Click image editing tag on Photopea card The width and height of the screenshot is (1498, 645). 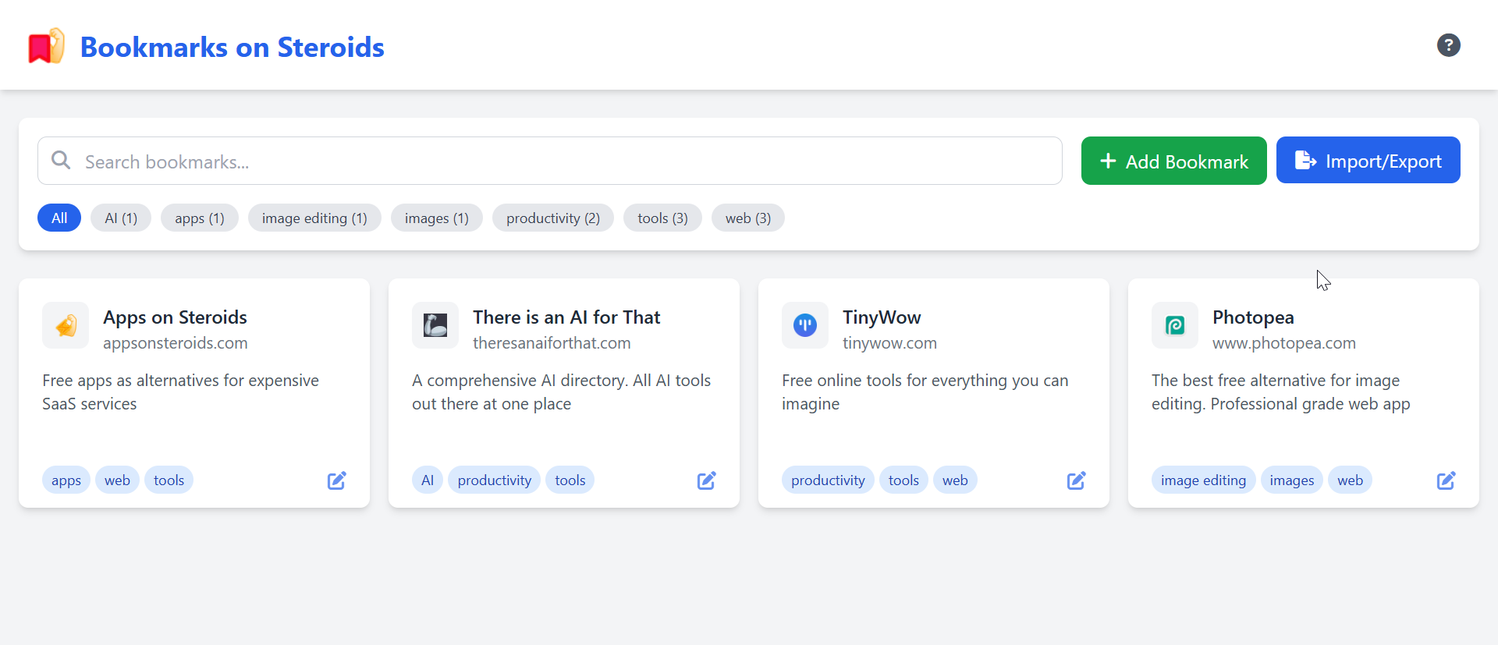1203,480
